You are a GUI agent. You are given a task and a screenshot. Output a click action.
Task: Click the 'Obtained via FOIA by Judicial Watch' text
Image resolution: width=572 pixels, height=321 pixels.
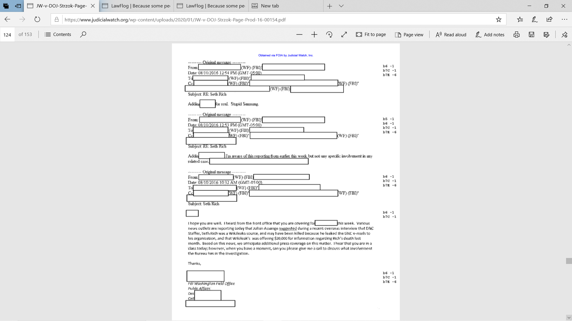coord(285,55)
